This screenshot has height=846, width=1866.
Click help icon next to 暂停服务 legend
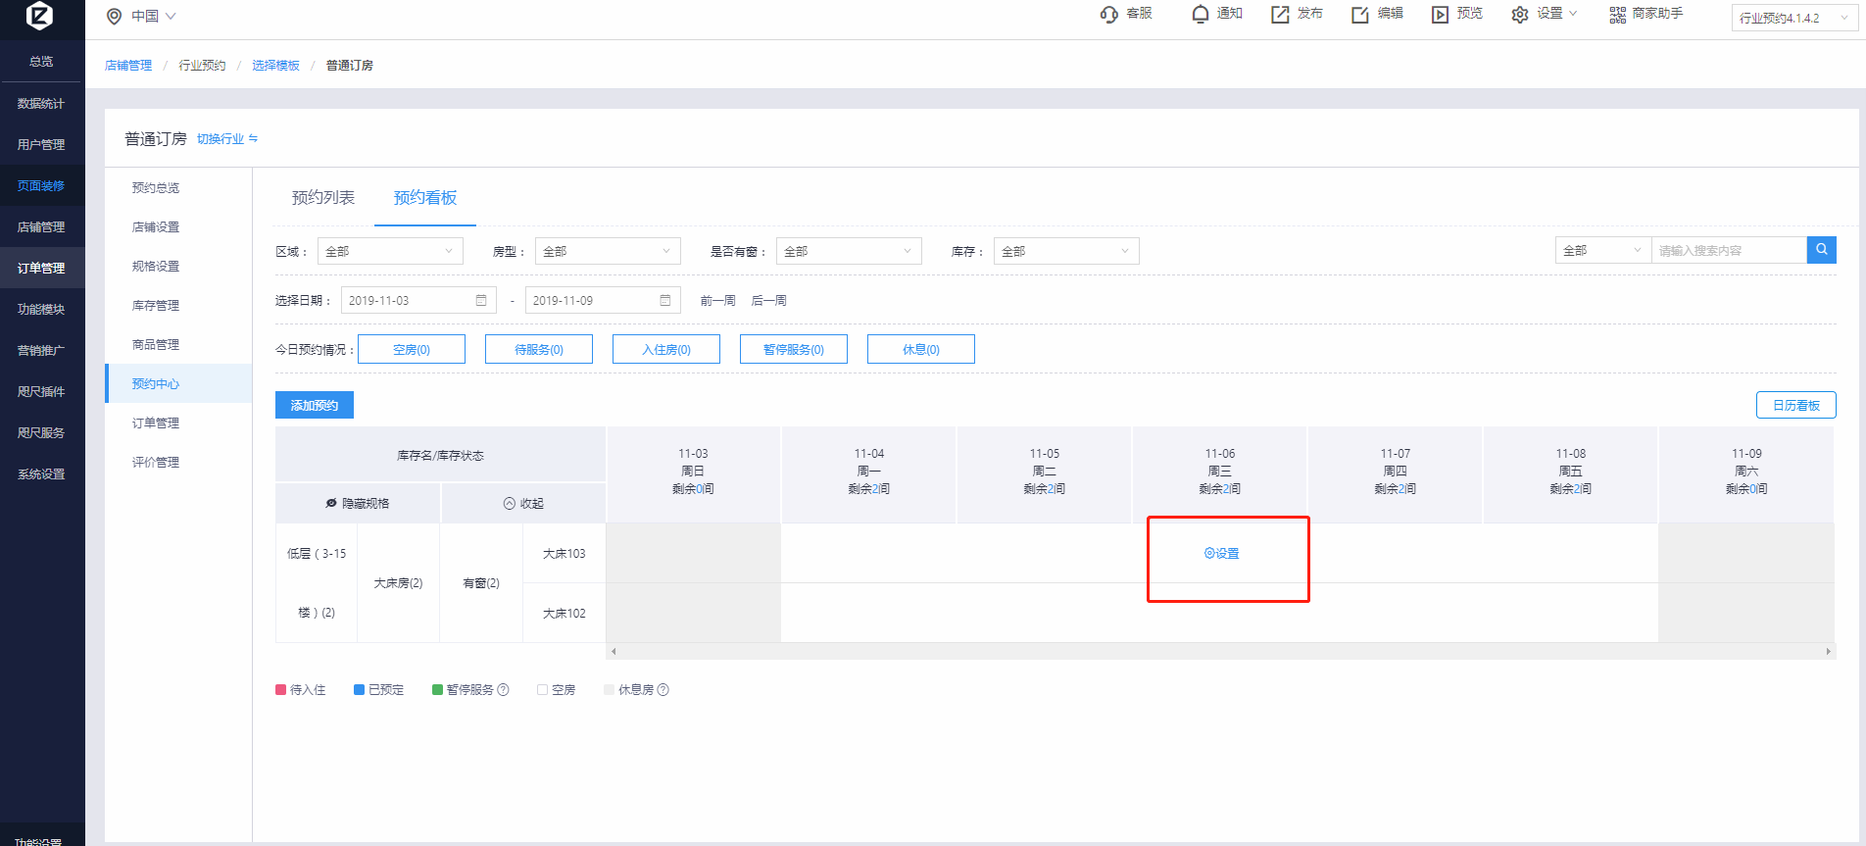coord(503,690)
